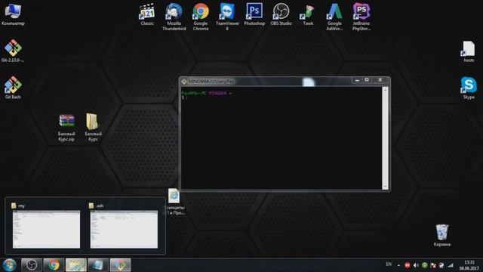Switch to Chrome in the taskbar

(54, 265)
